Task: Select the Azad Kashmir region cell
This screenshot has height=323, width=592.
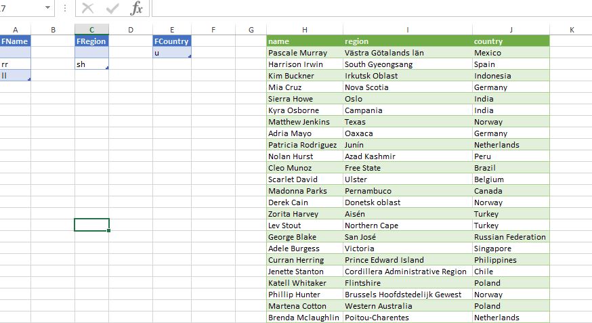Action: [x=407, y=156]
